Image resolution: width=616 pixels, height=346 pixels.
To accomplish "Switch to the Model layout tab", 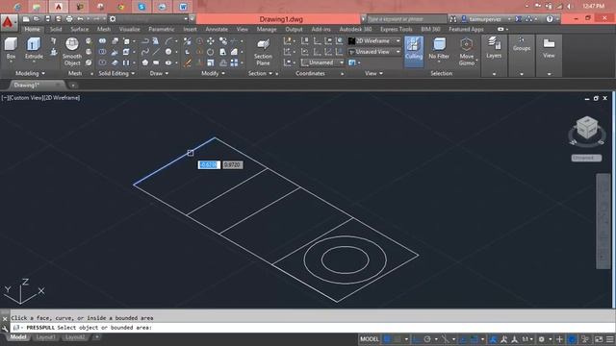I will [x=18, y=337].
